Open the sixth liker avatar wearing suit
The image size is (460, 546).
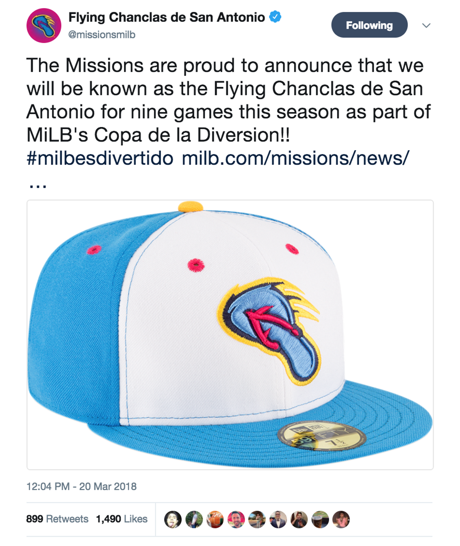[278, 520]
